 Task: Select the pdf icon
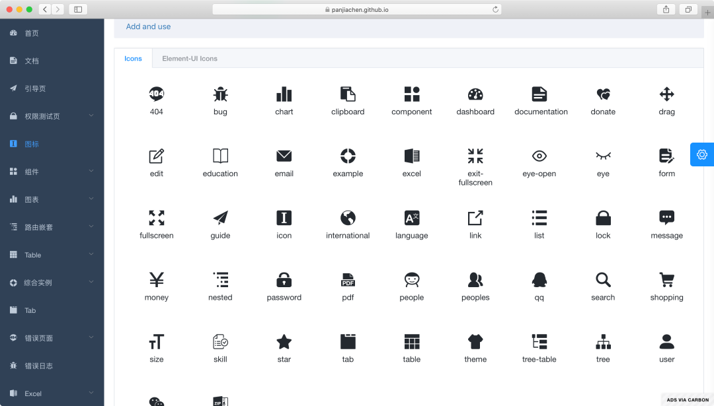pos(348,280)
